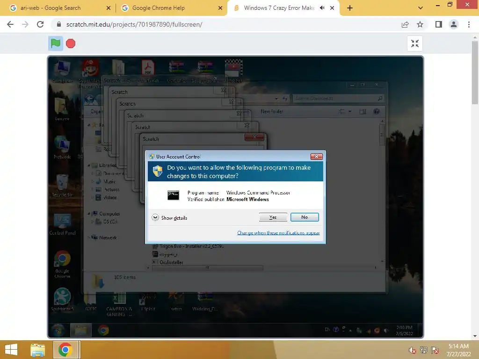
Task: Click Yes in User Account Control dialog
Action: (x=273, y=217)
